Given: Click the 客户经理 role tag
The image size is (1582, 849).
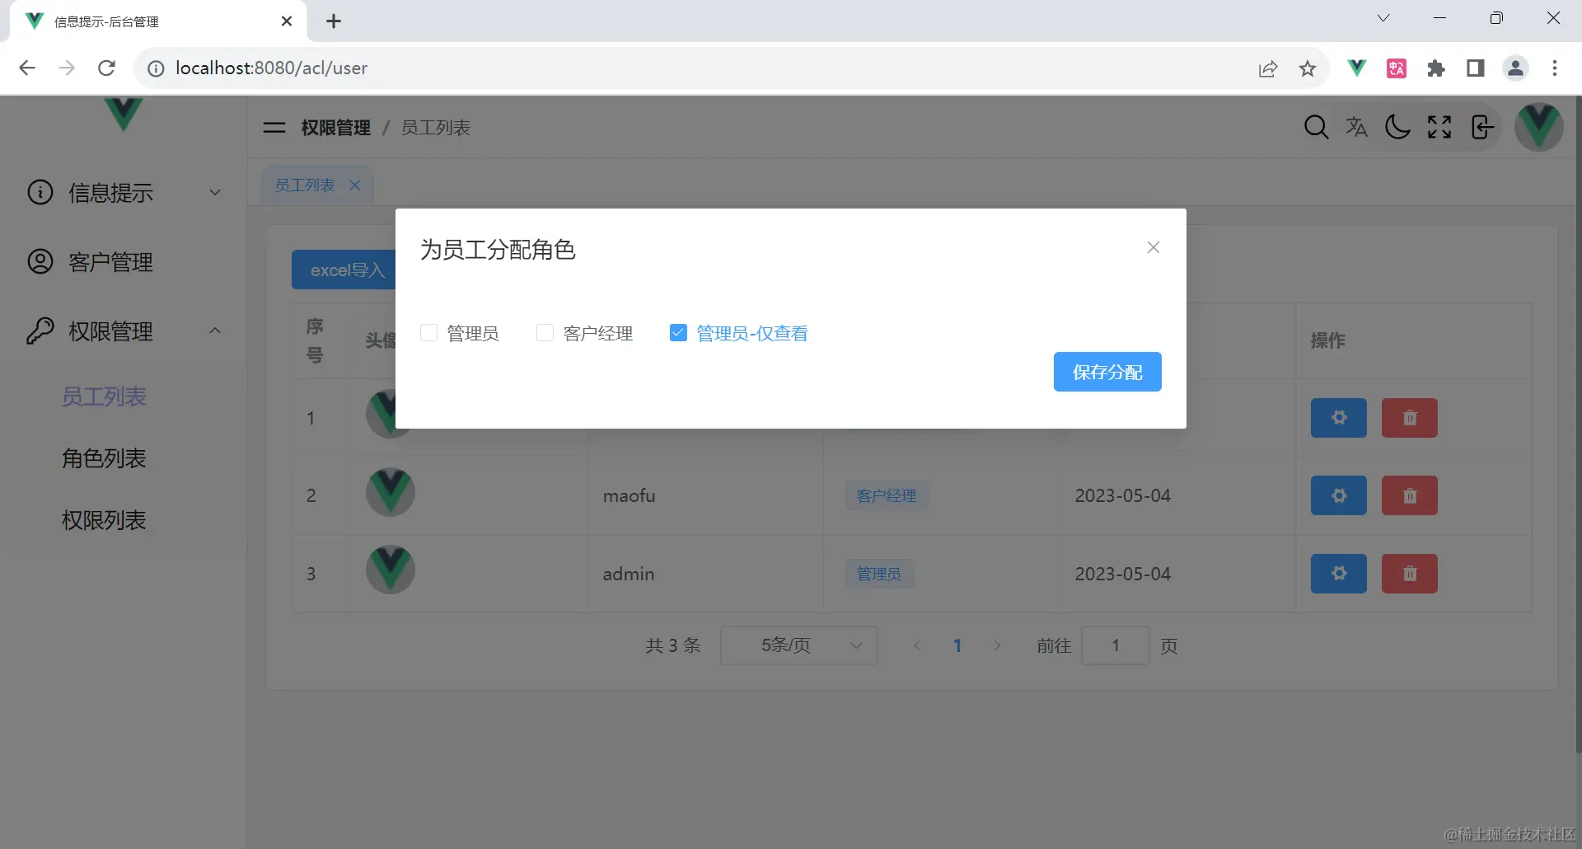Looking at the screenshot, I should click(x=887, y=495).
